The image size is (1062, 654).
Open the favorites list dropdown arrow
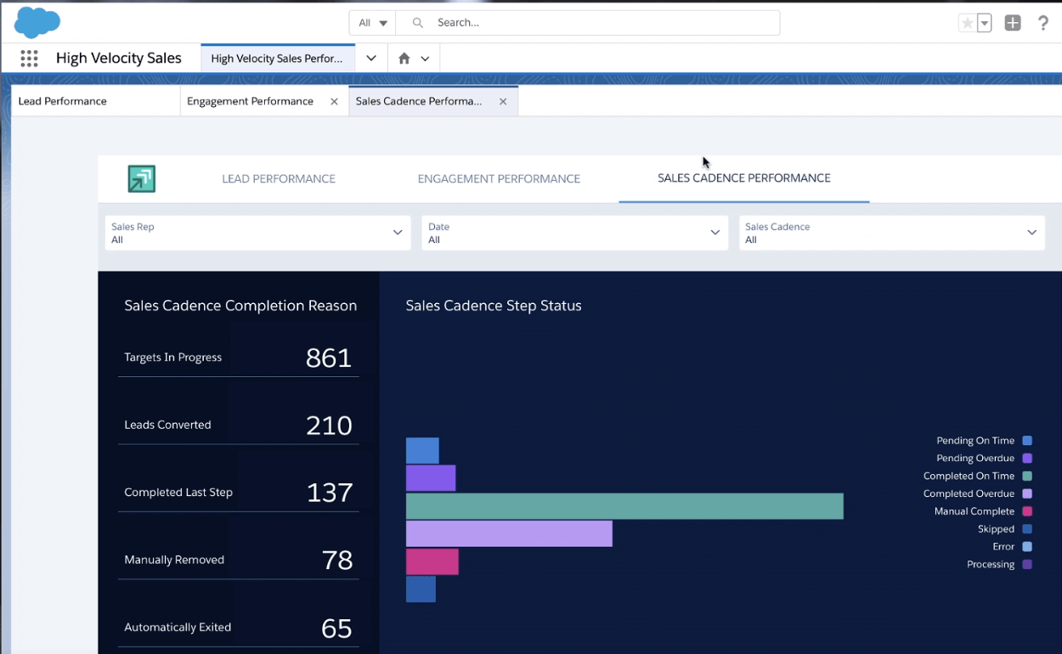coord(985,23)
